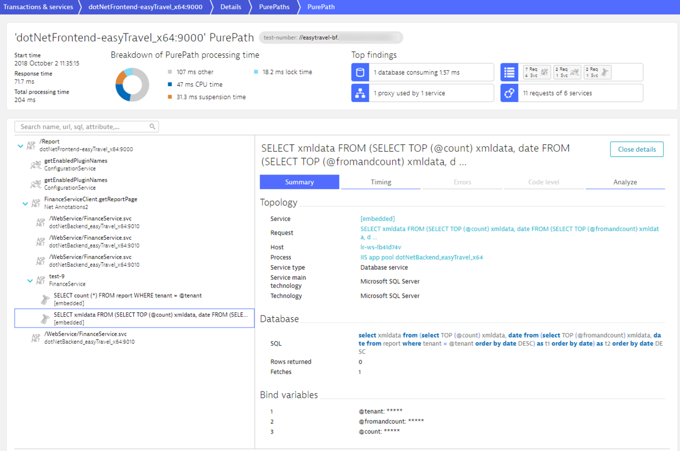680x451 pixels.
Task: Click the list icon beside request tiles
Action: point(509,73)
